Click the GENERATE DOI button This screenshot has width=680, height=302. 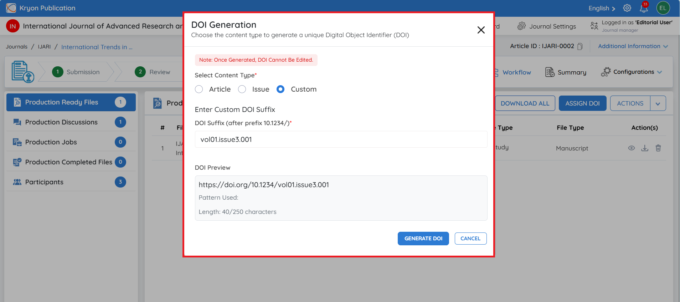(x=423, y=239)
